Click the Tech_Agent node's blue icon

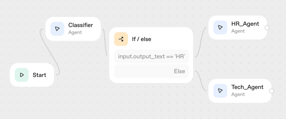point(220,91)
